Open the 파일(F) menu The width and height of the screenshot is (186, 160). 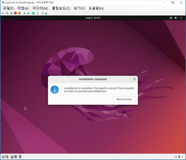click(8, 8)
